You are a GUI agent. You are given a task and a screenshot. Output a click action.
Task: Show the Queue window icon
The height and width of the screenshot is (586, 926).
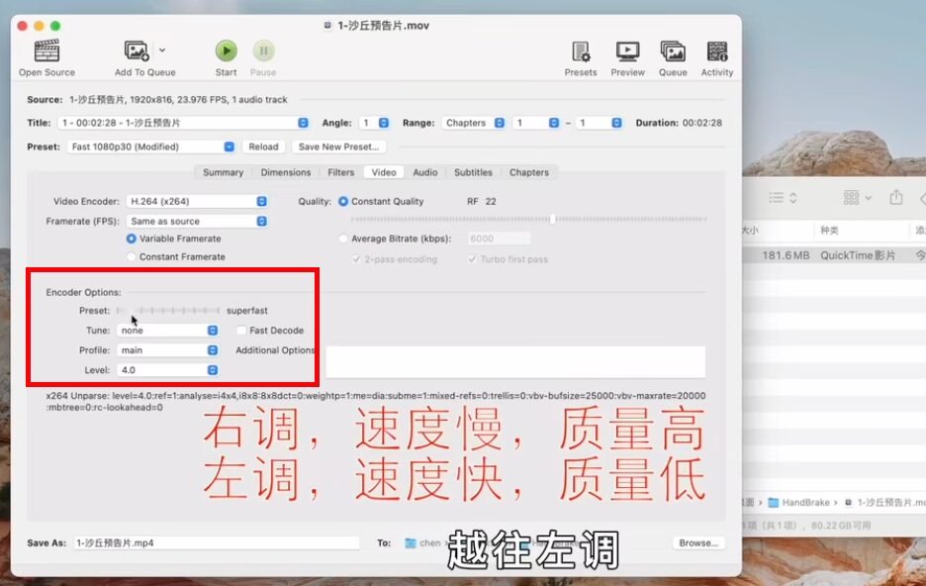[x=673, y=51]
